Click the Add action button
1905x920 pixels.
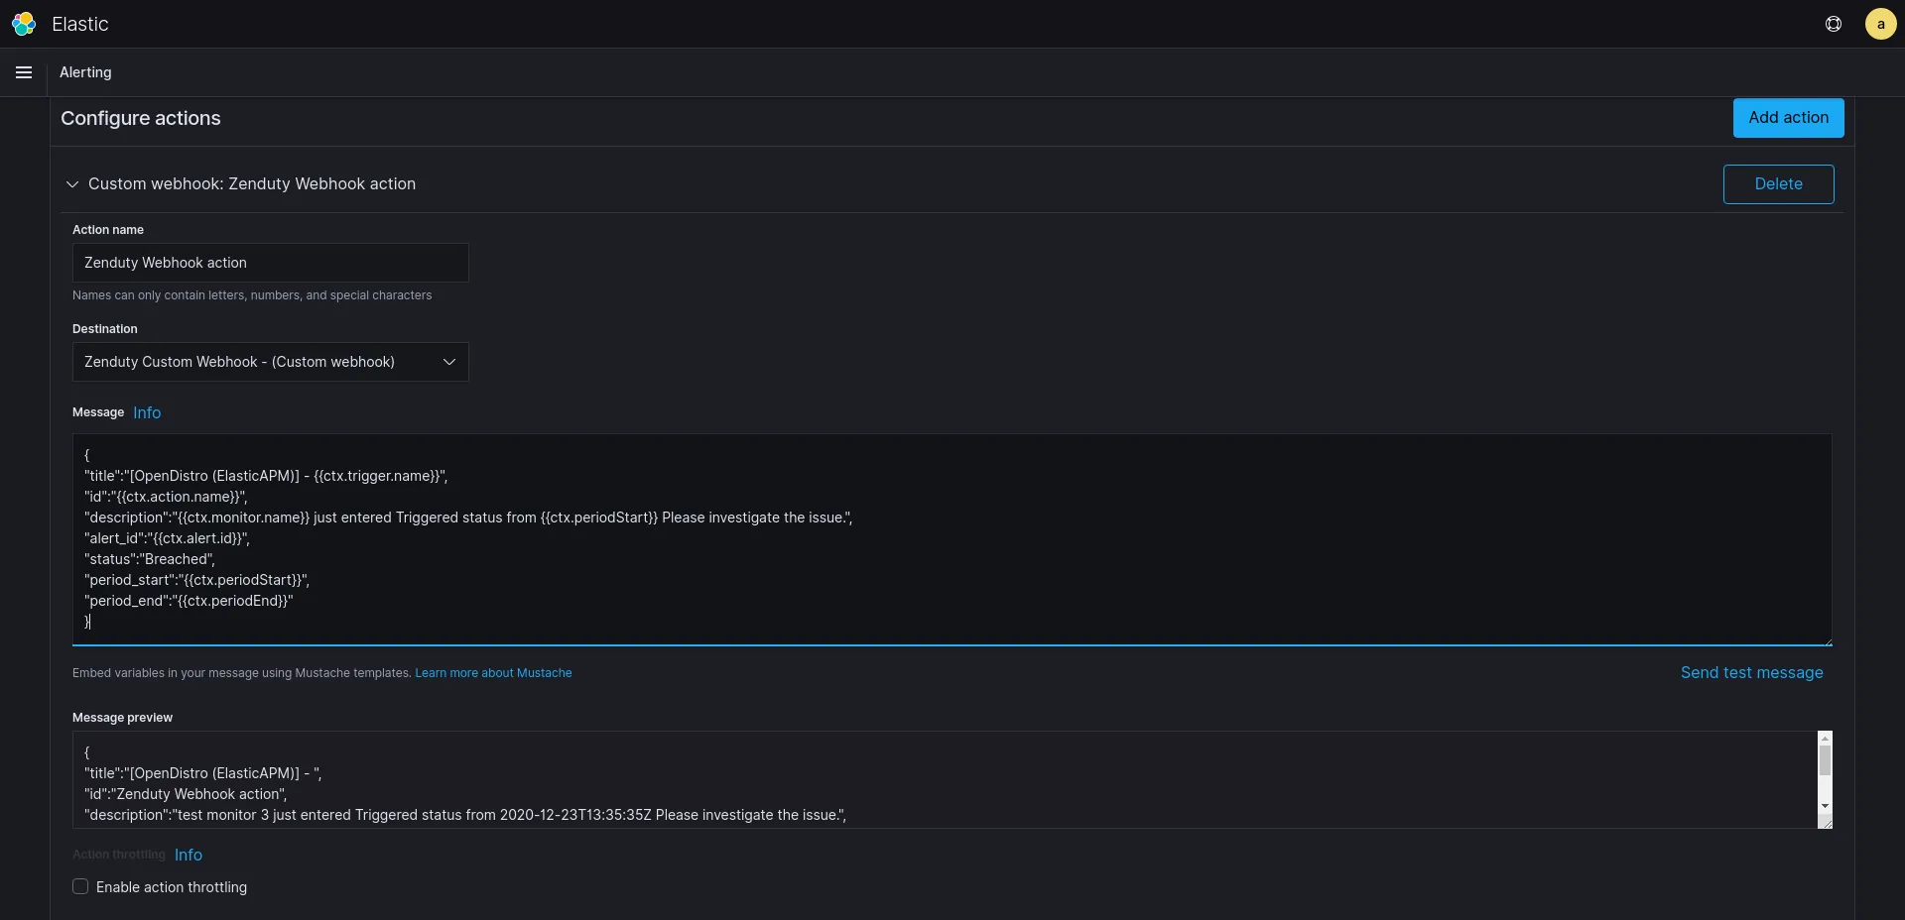[x=1788, y=118]
